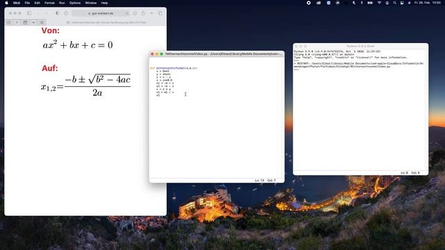Click the last >>> prompt in Python Shell

[x=296, y=69]
